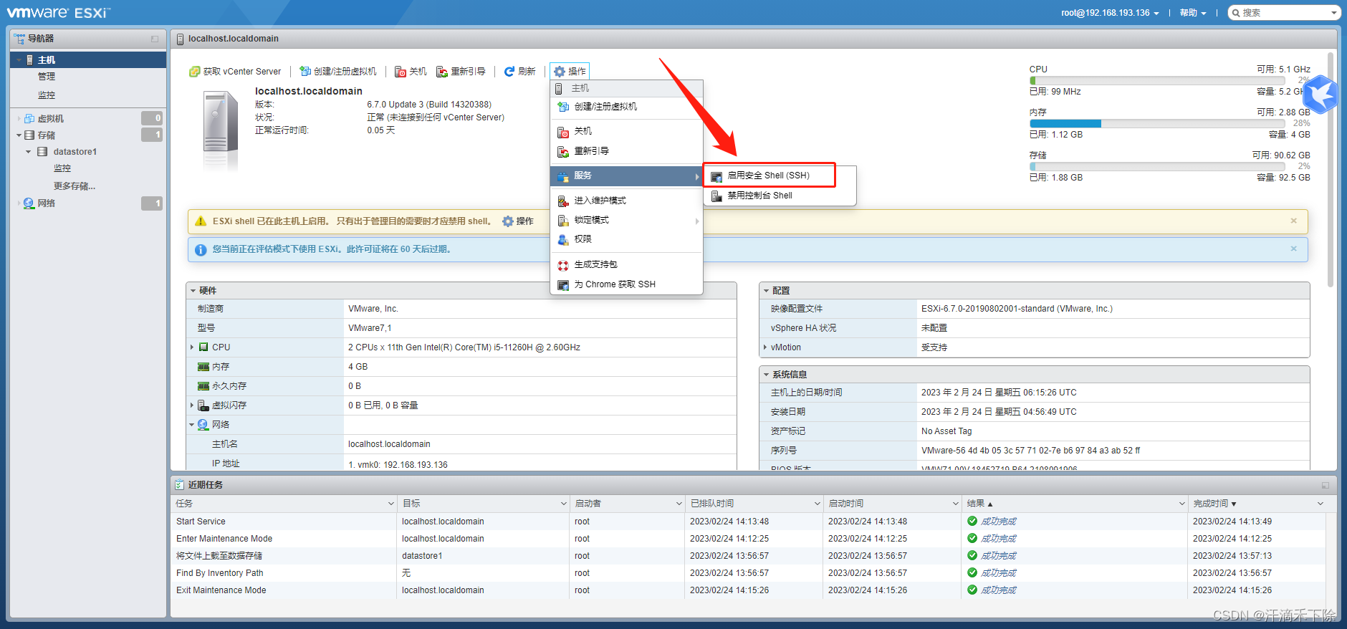Screen dimensions: 1347x629
Task: Open the root@192.168.193.136 user dropdown
Action: point(1110,13)
